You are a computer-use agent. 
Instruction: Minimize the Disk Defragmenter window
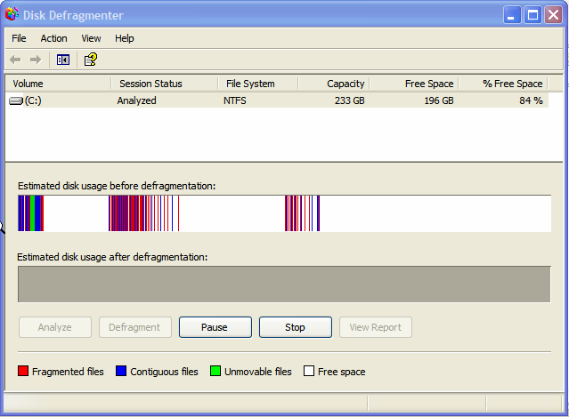coord(512,15)
